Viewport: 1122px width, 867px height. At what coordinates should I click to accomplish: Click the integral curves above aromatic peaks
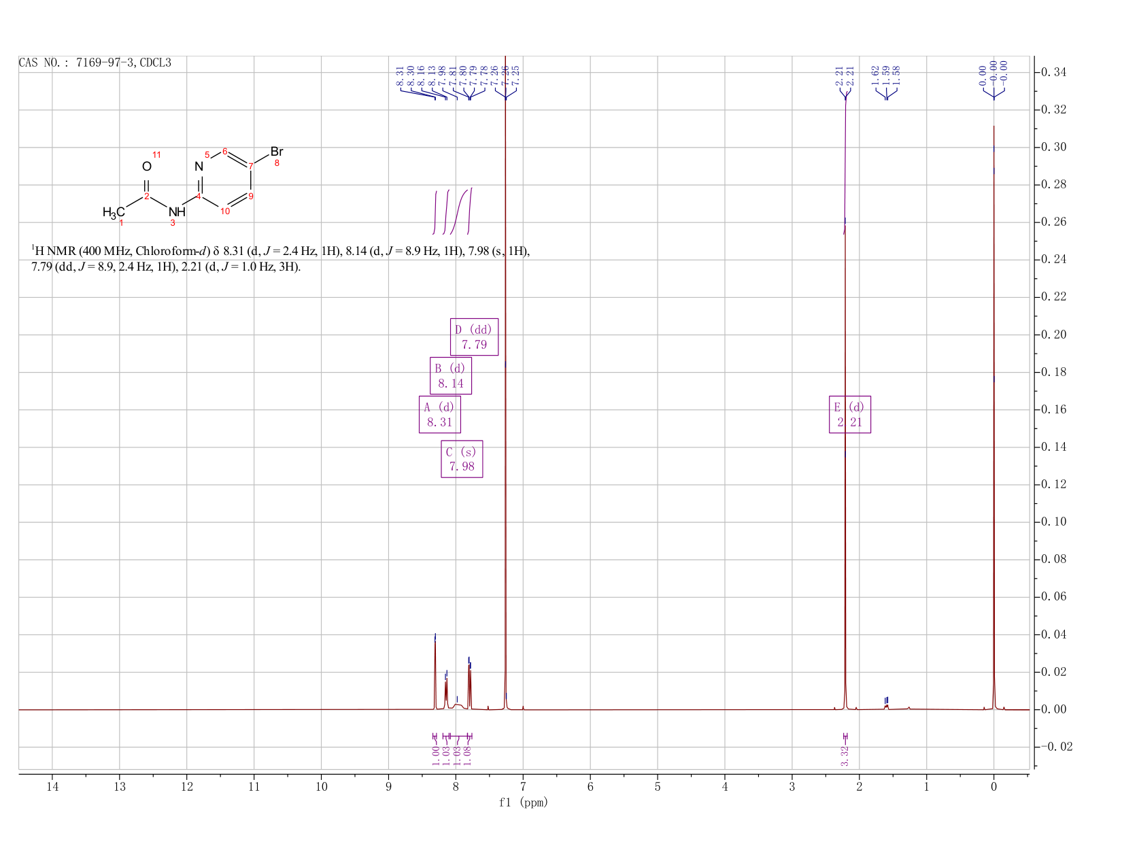coord(452,211)
